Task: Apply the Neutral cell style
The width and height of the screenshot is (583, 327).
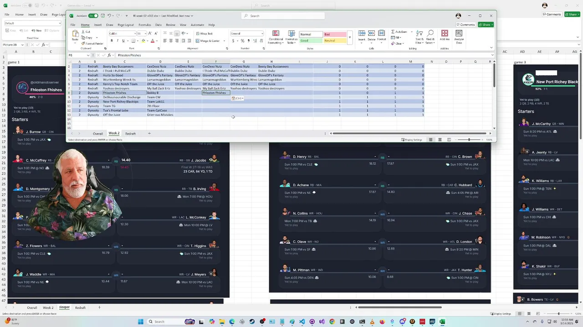Action: pos(334,40)
